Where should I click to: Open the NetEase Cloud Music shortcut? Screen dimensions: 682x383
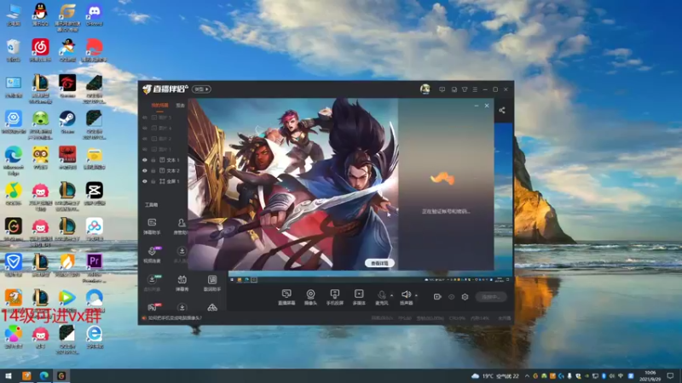[x=40, y=50]
